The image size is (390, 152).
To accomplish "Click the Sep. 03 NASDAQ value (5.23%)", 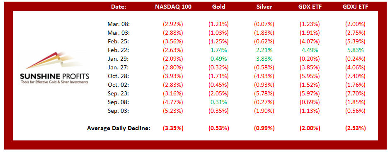I will (x=173, y=111).
